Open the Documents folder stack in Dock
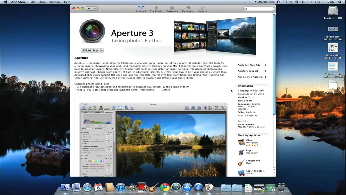This screenshot has width=346, height=195. pyautogui.click(x=237, y=187)
